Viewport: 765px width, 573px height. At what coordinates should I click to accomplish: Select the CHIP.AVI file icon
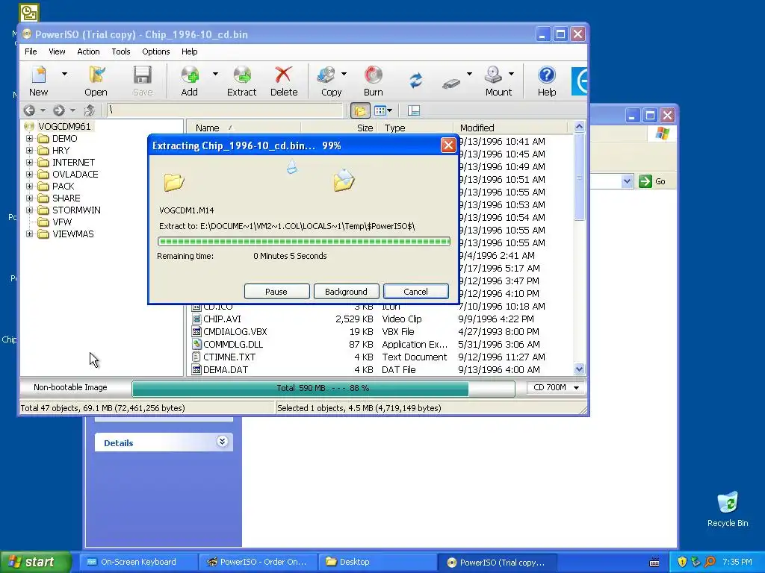click(x=196, y=319)
